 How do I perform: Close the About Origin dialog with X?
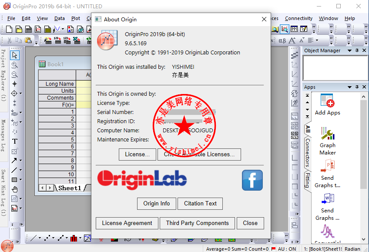pyautogui.click(x=264, y=19)
